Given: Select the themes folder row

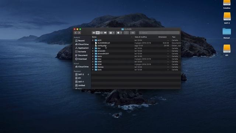Looking at the screenshot, I should coord(136,67).
